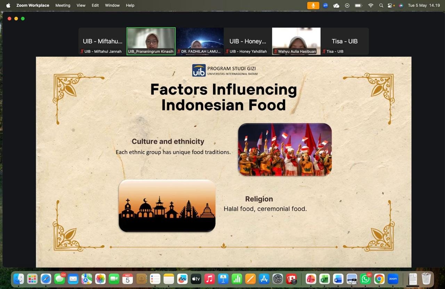Click the UIB - Honey Yahdillah participant tile
445x289 pixels.
tap(248, 41)
